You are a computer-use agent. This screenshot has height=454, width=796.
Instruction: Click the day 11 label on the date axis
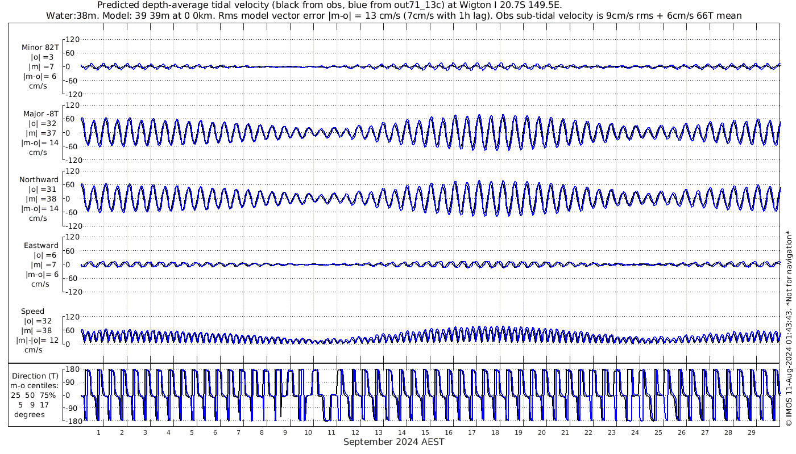(x=331, y=432)
